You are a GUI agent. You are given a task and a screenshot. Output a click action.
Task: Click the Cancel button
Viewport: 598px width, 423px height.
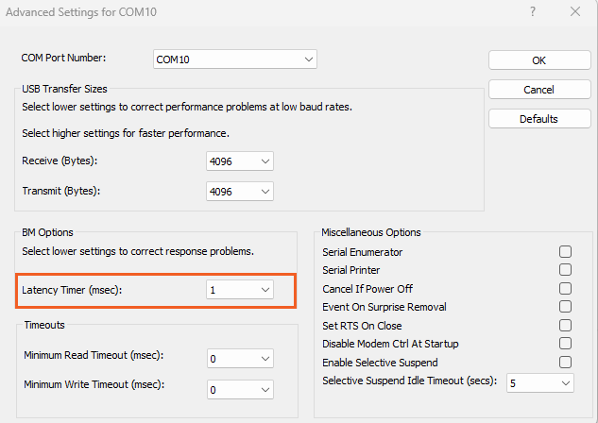(539, 90)
